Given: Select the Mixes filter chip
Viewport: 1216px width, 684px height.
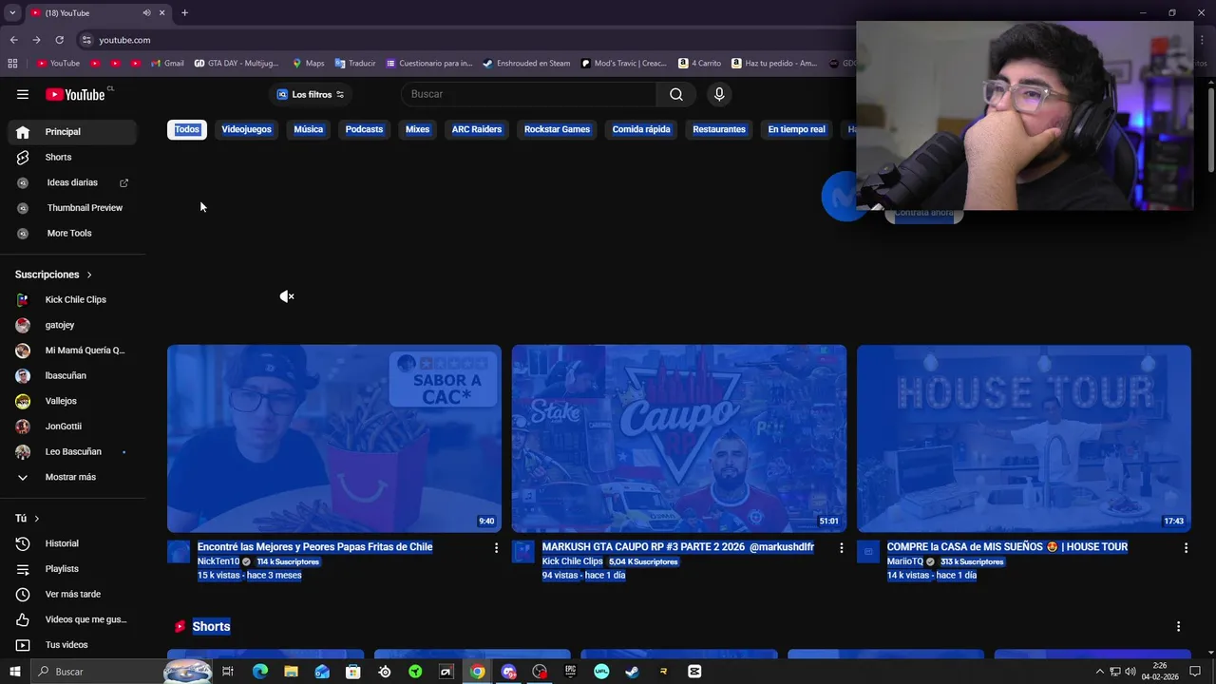Looking at the screenshot, I should pos(417,129).
